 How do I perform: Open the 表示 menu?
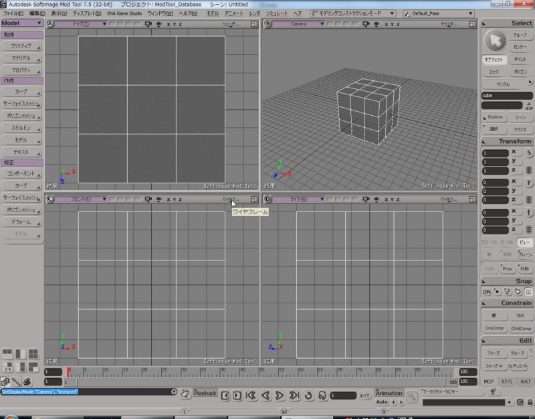[59, 13]
